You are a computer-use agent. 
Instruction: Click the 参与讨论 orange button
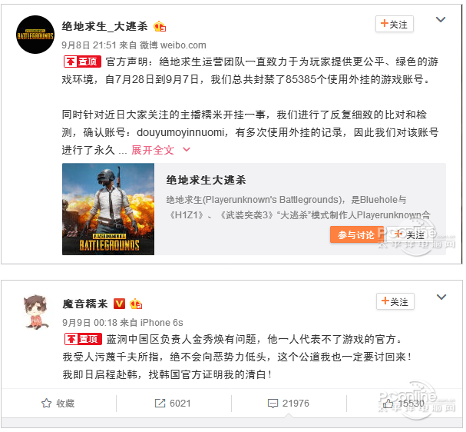point(356,235)
